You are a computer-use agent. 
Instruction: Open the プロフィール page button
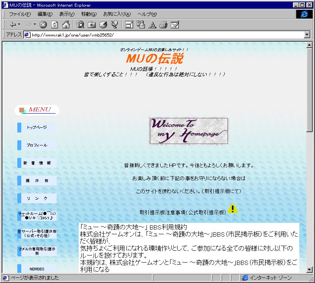[37, 145]
